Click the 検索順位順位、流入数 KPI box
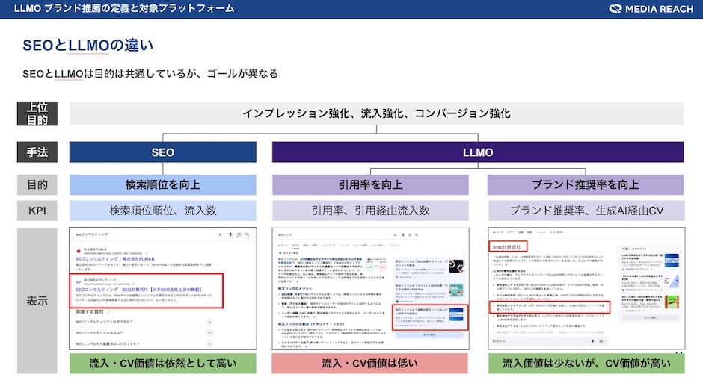703x389 pixels. pyautogui.click(x=163, y=211)
